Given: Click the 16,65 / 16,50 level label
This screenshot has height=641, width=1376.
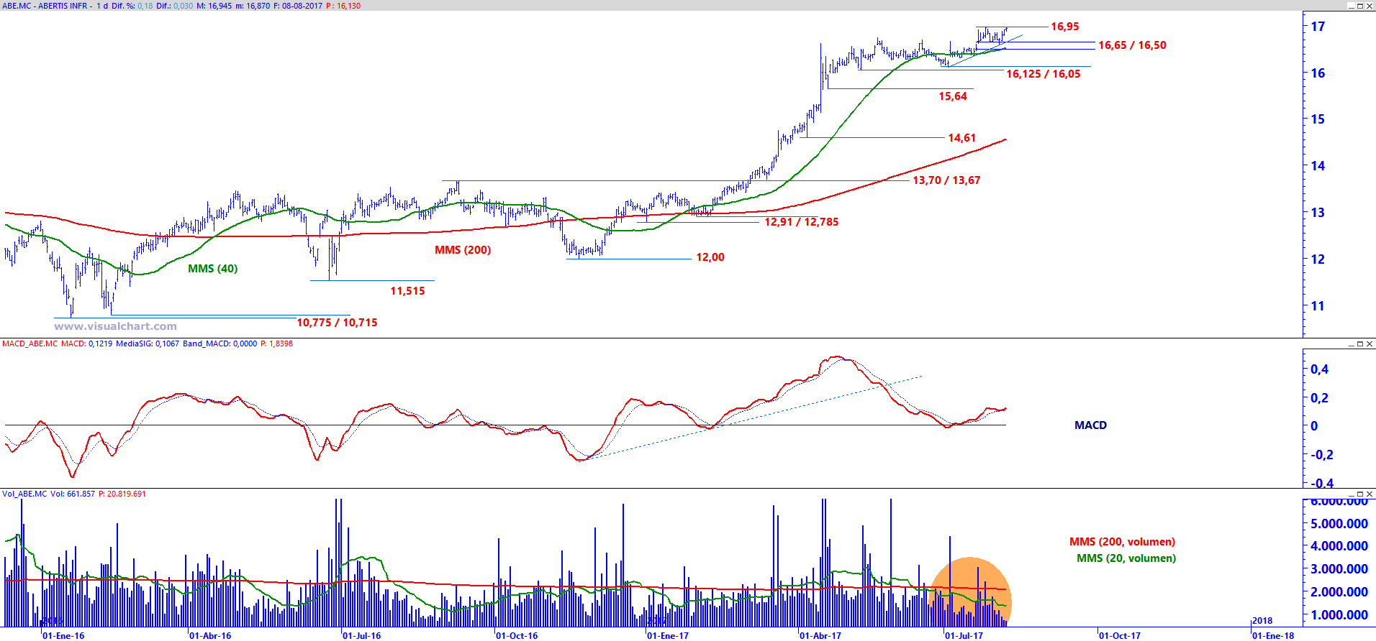Looking at the screenshot, I should point(1132,45).
